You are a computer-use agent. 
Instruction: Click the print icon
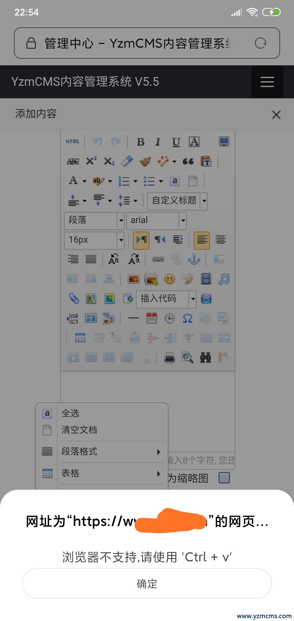pyautogui.click(x=170, y=358)
